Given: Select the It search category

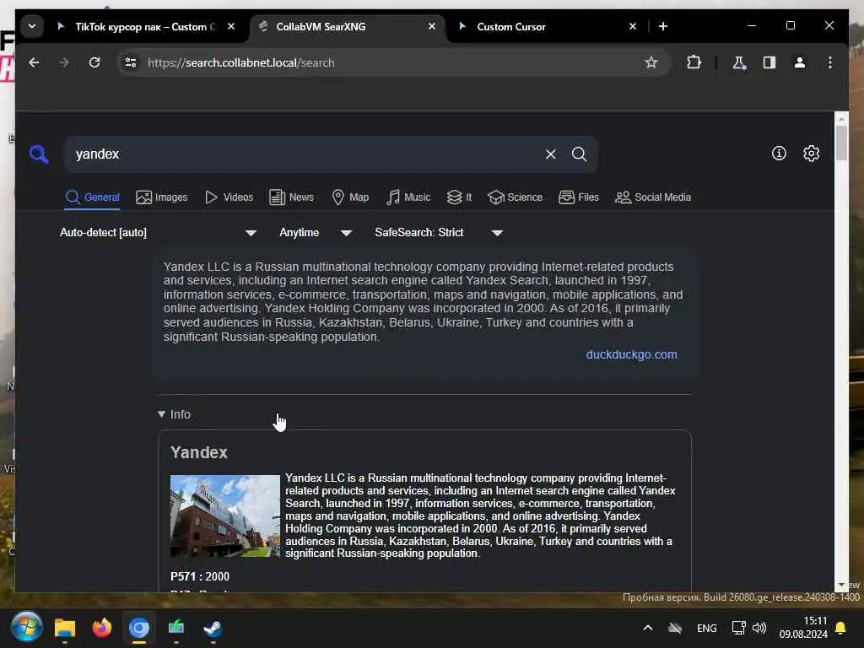Looking at the screenshot, I should [459, 197].
